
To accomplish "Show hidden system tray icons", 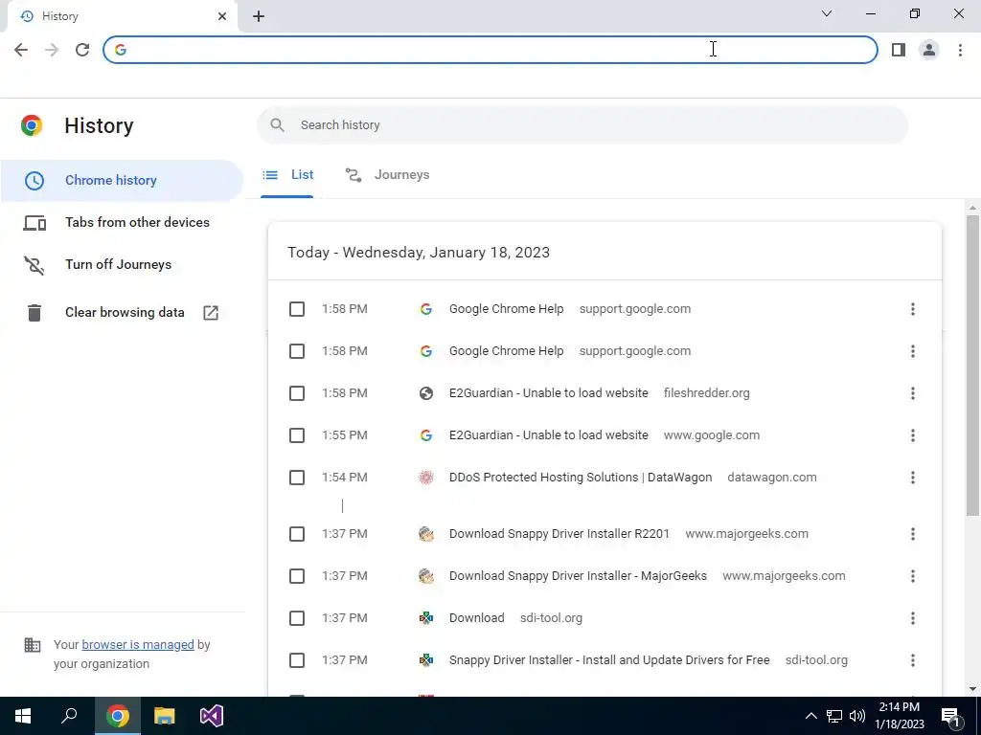I will click(810, 716).
